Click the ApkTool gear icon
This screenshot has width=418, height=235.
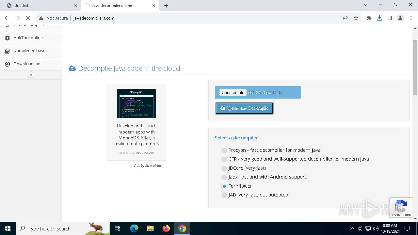click(7, 38)
